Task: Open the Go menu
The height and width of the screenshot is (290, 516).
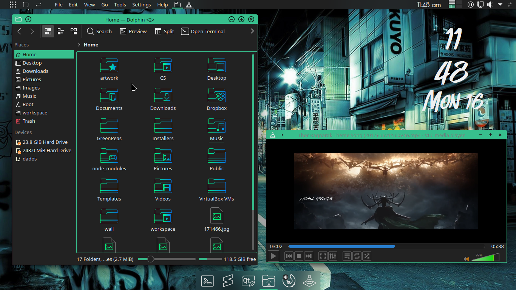Action: click(105, 5)
